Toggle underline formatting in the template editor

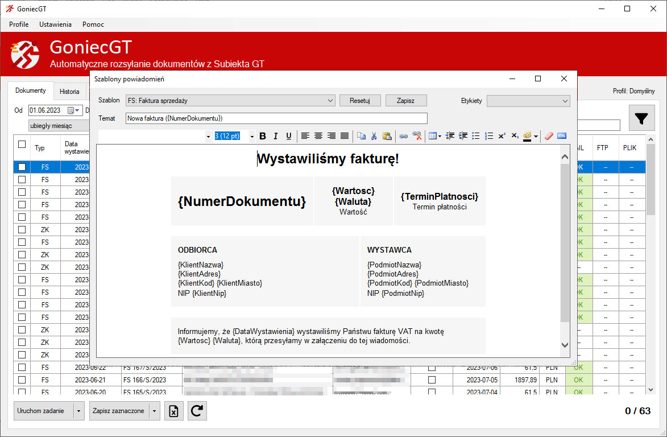289,136
